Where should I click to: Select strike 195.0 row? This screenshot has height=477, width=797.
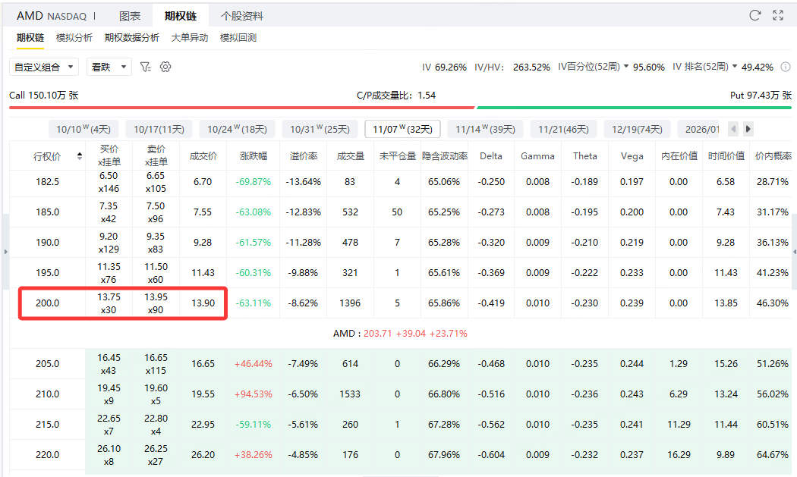[400, 273]
